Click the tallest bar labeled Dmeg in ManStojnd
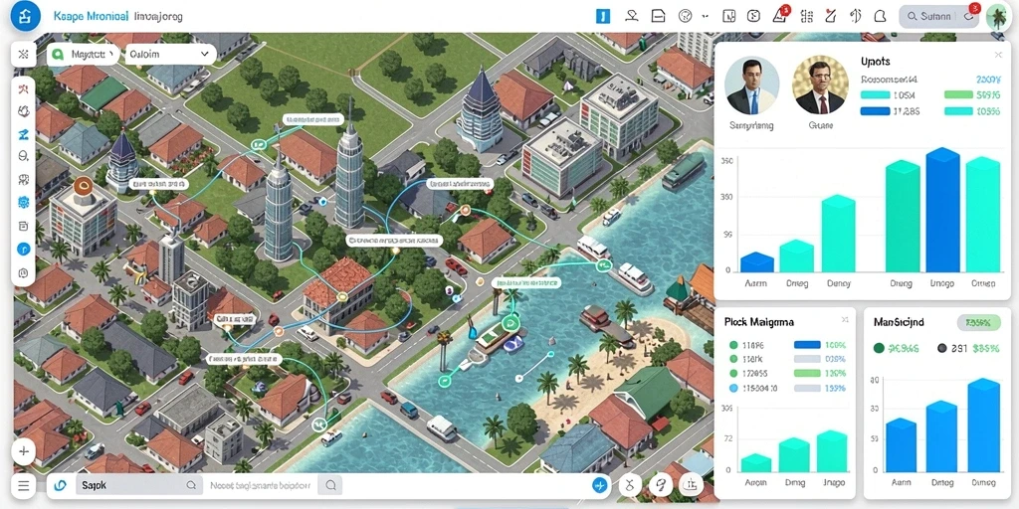 coord(983,425)
